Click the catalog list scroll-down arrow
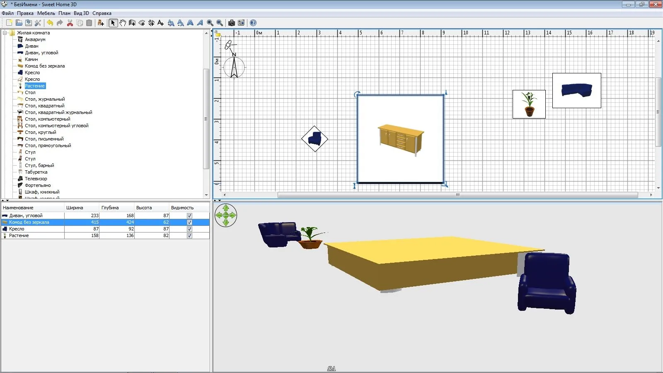663x373 pixels. 206,195
